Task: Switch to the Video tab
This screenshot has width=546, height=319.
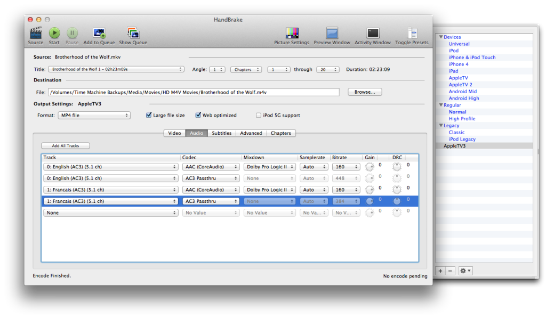Action: (174, 133)
